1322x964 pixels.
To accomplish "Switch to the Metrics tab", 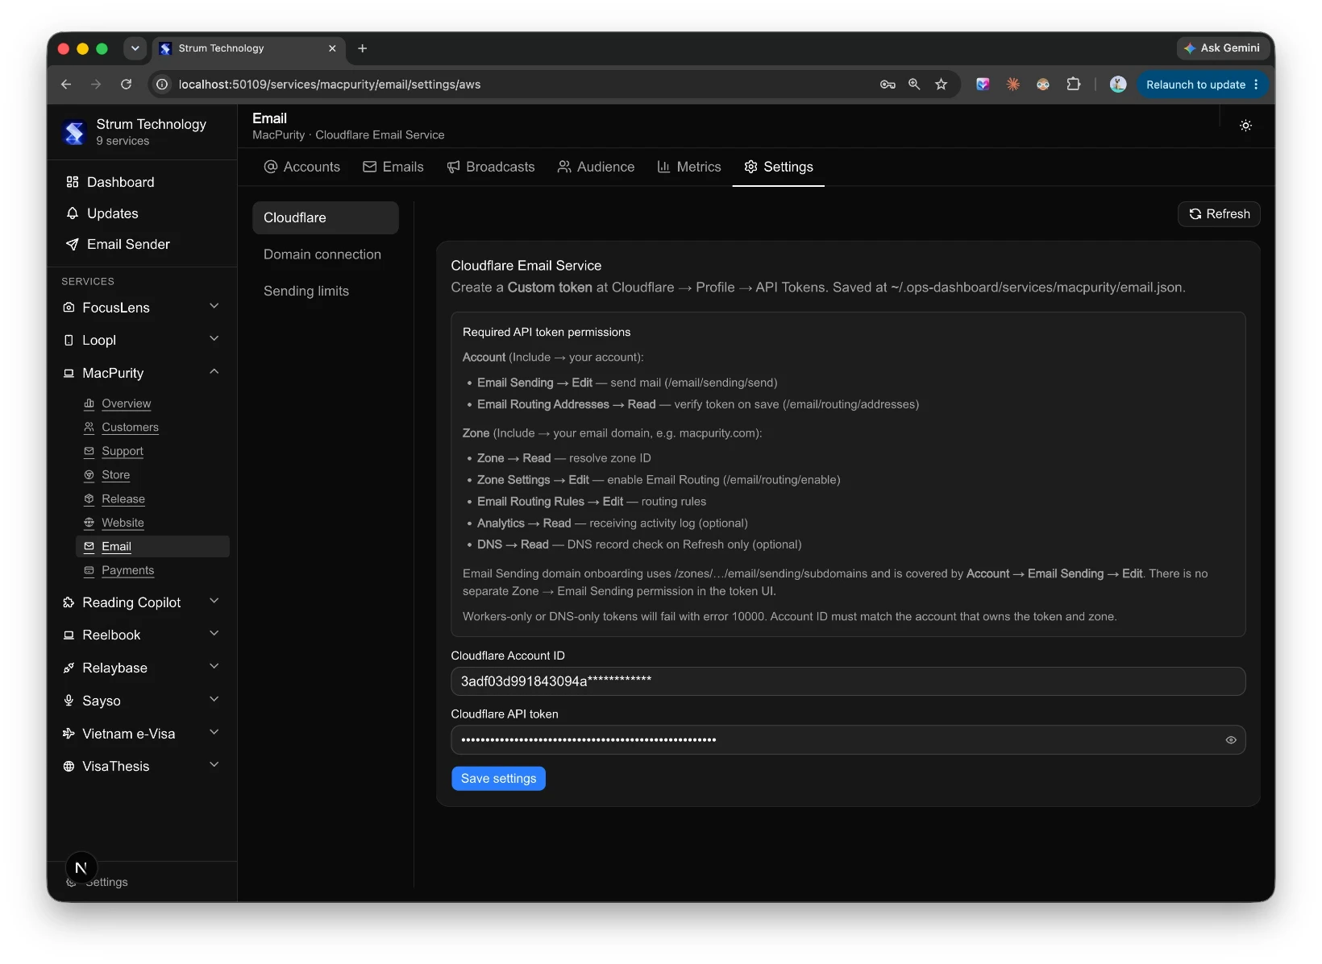I will pos(689,167).
